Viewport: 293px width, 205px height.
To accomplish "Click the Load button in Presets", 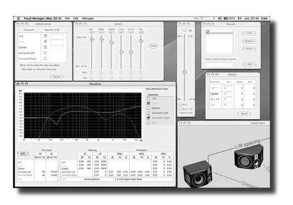I will click(x=249, y=33).
